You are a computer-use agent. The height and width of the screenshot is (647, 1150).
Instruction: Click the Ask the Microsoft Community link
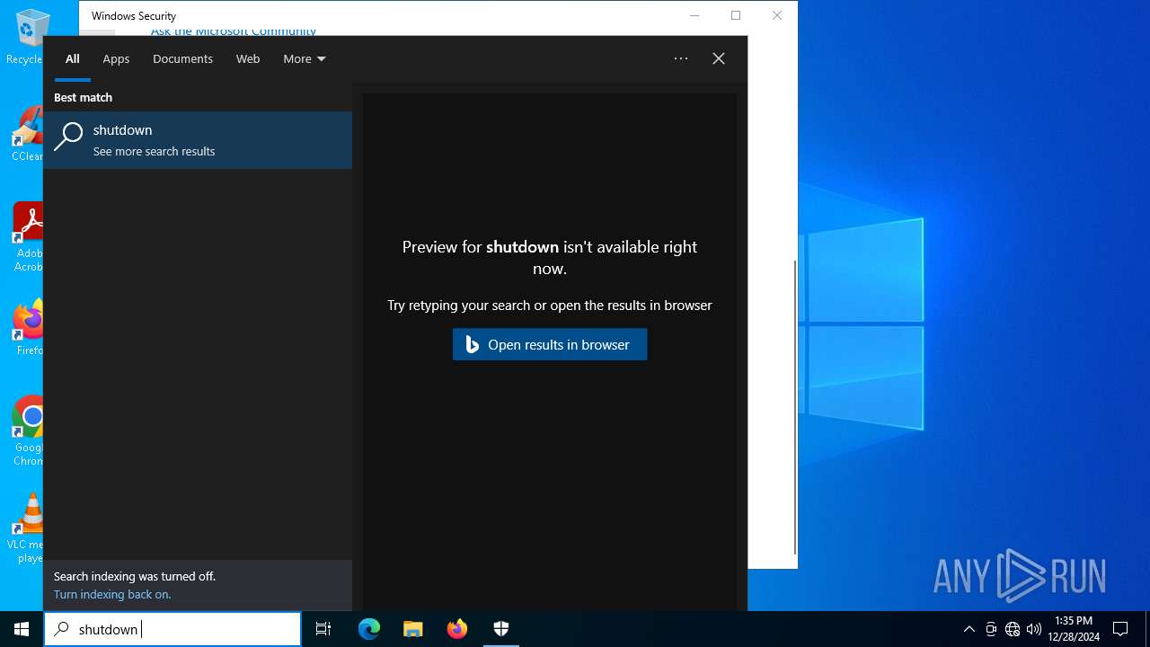point(234,31)
